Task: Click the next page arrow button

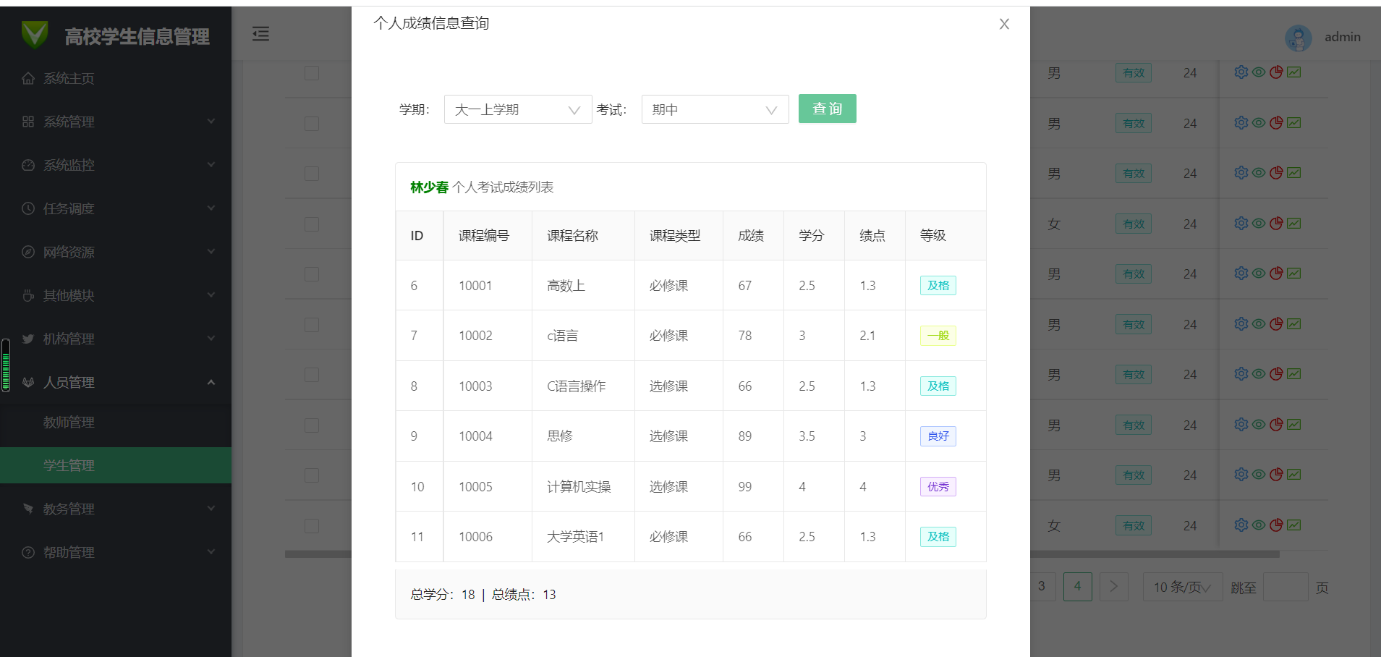Action: (1114, 587)
